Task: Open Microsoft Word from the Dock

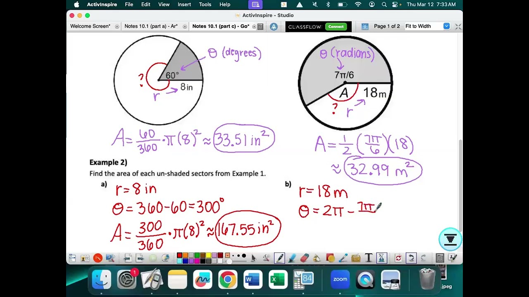Action: [x=253, y=280]
